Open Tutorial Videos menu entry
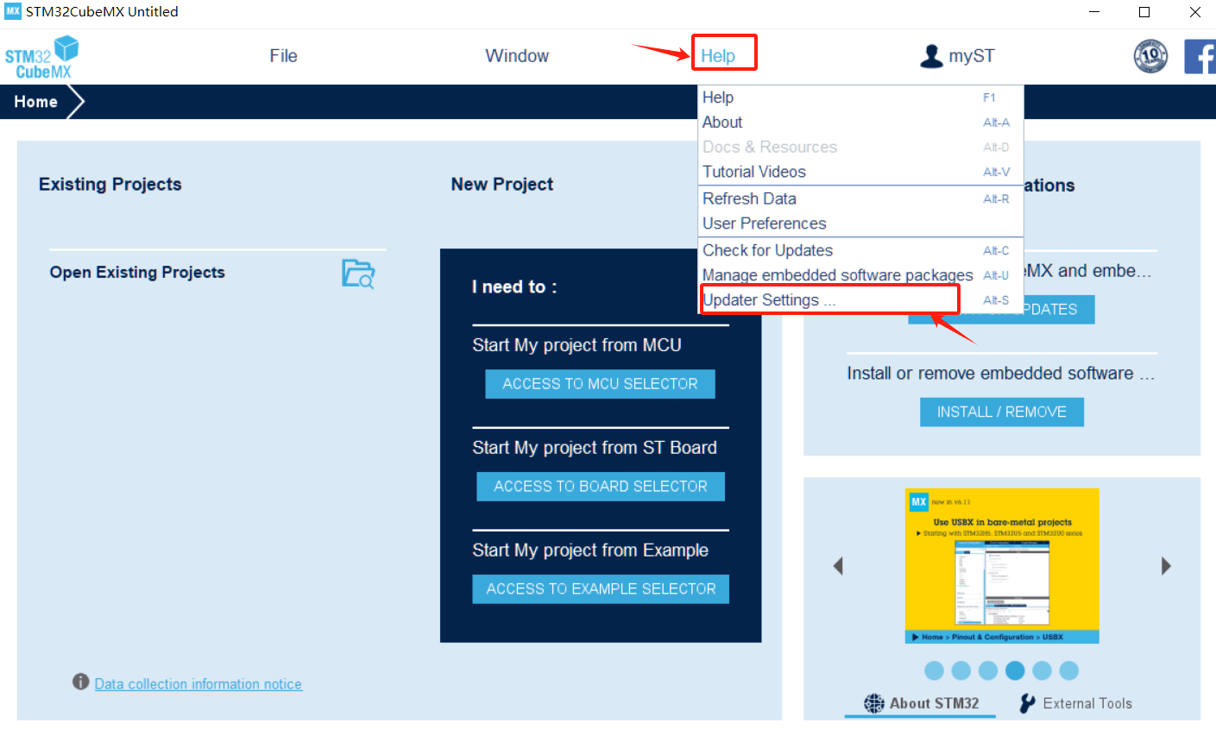 860,172
